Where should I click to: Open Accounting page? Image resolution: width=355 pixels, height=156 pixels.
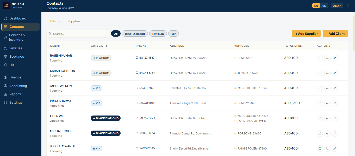coord(20,86)
